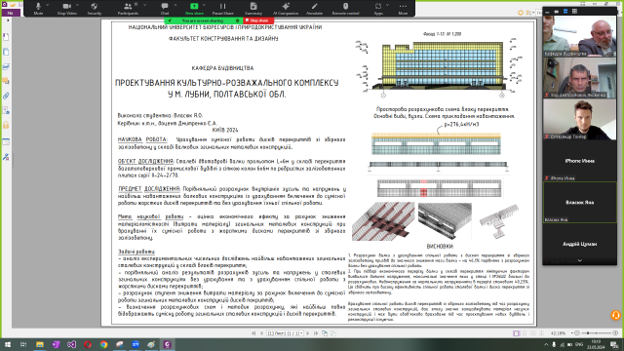Expand the participants video panel chevron

[579, 260]
